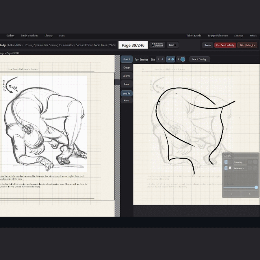Click the breadcrumb 'Page 39/246' text
The width and height of the screenshot is (260, 260).
tap(13, 53)
